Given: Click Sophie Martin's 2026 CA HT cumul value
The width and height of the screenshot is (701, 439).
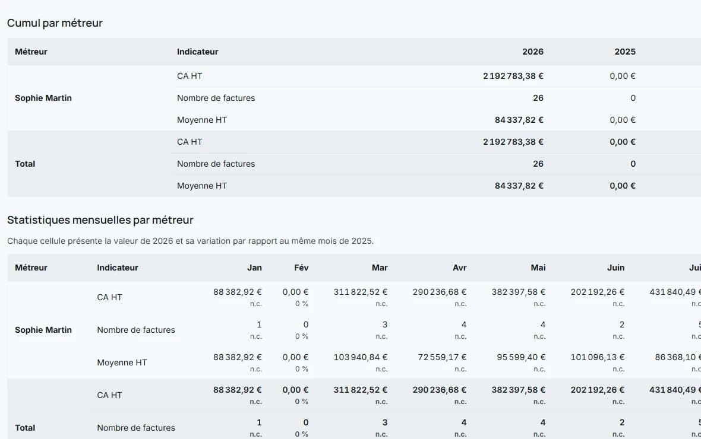Looking at the screenshot, I should click(x=513, y=77).
